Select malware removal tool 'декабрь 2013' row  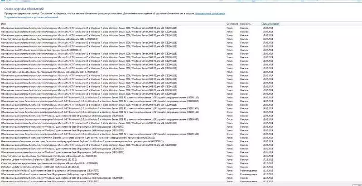tap(140, 163)
